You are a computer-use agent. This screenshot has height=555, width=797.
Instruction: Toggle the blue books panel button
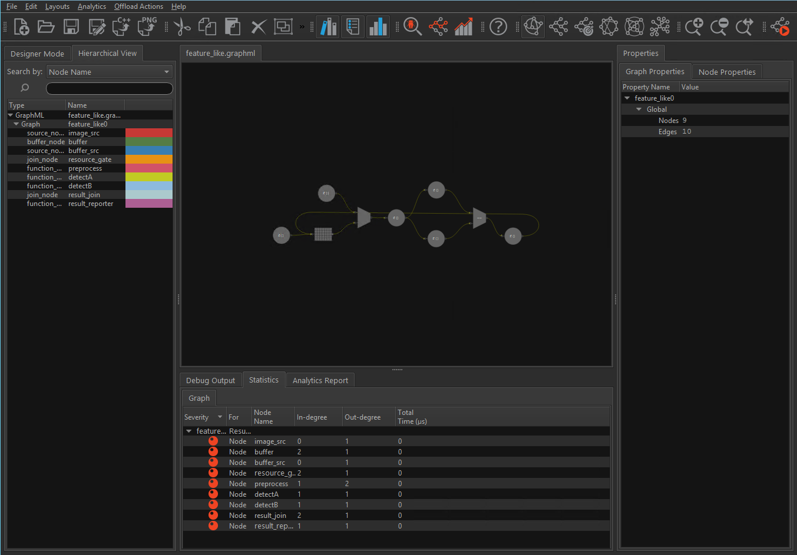pos(328,26)
